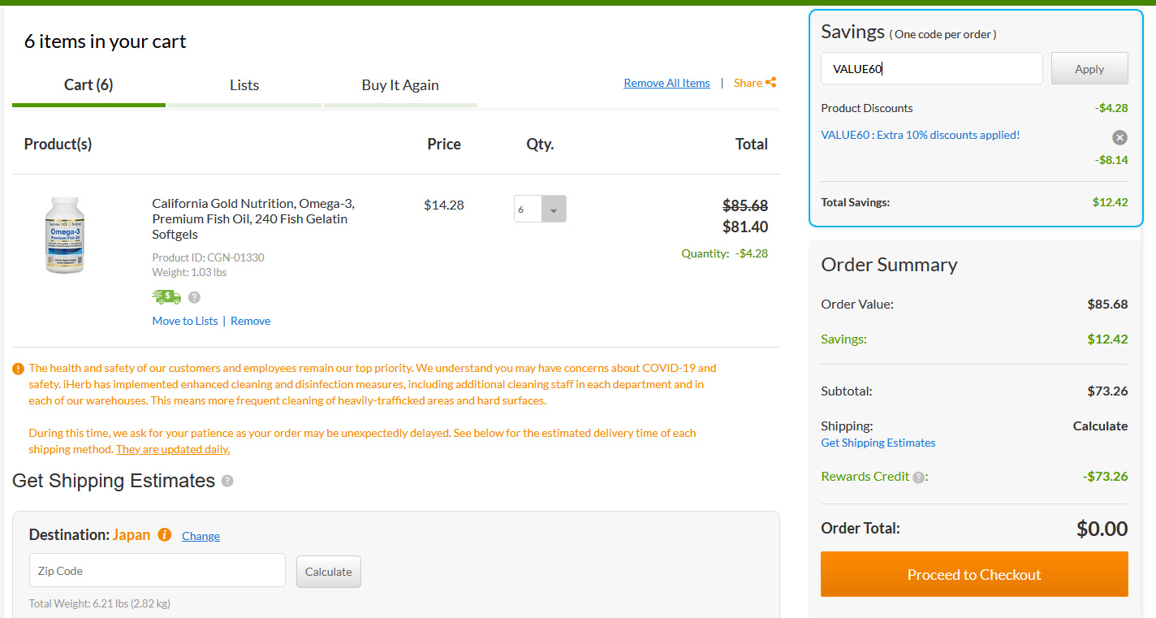This screenshot has height=618, width=1156.
Task: Click the Order Total $0.00 amount
Action: [1102, 529]
